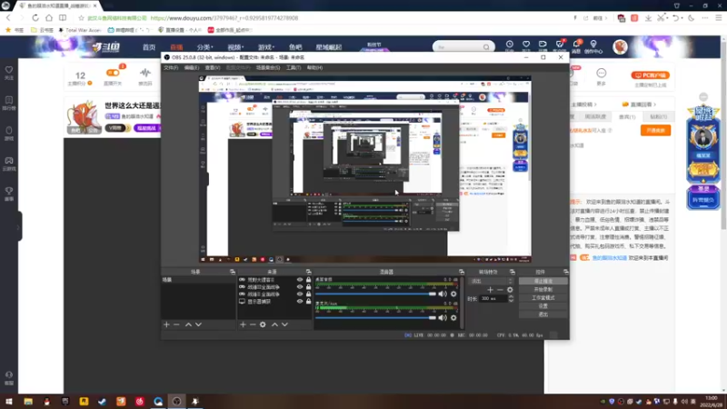Mute the first mixer track (desktop audio)
727x409 pixels.
pyautogui.click(x=443, y=294)
